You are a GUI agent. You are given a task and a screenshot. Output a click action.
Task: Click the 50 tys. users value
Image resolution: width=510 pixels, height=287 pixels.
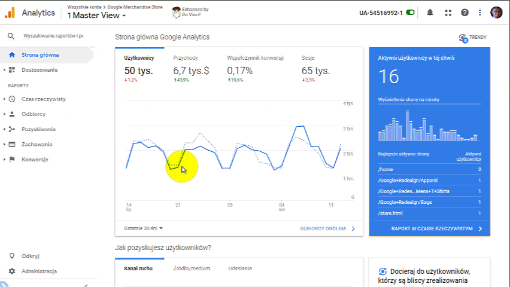coord(138,71)
